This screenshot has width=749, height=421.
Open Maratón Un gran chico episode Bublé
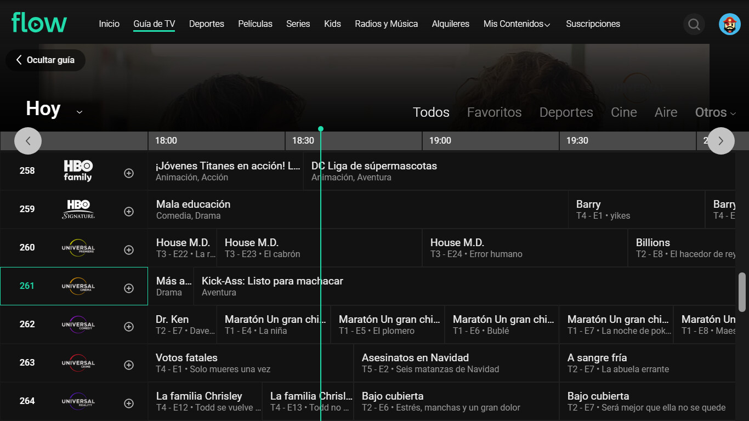point(502,325)
